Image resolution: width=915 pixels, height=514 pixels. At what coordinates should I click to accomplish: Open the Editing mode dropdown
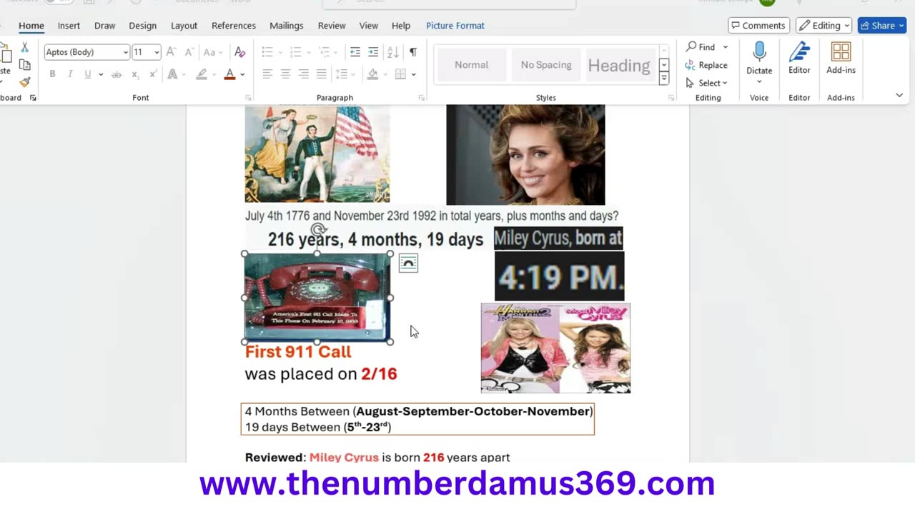tap(823, 25)
